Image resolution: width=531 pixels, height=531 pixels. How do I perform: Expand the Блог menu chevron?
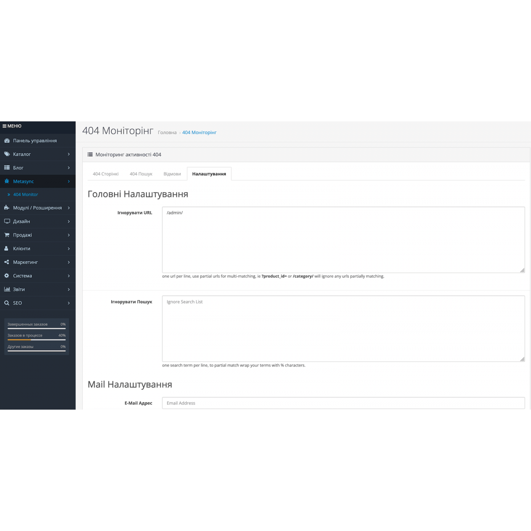point(69,168)
